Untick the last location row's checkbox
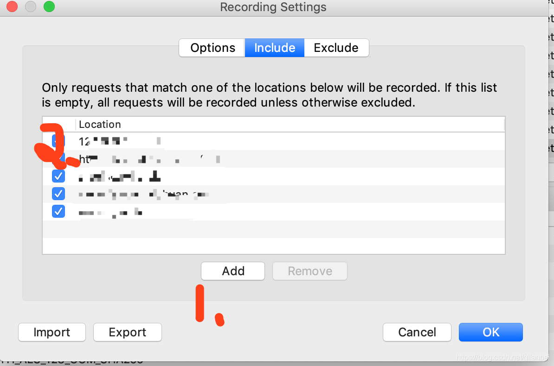 [x=58, y=211]
